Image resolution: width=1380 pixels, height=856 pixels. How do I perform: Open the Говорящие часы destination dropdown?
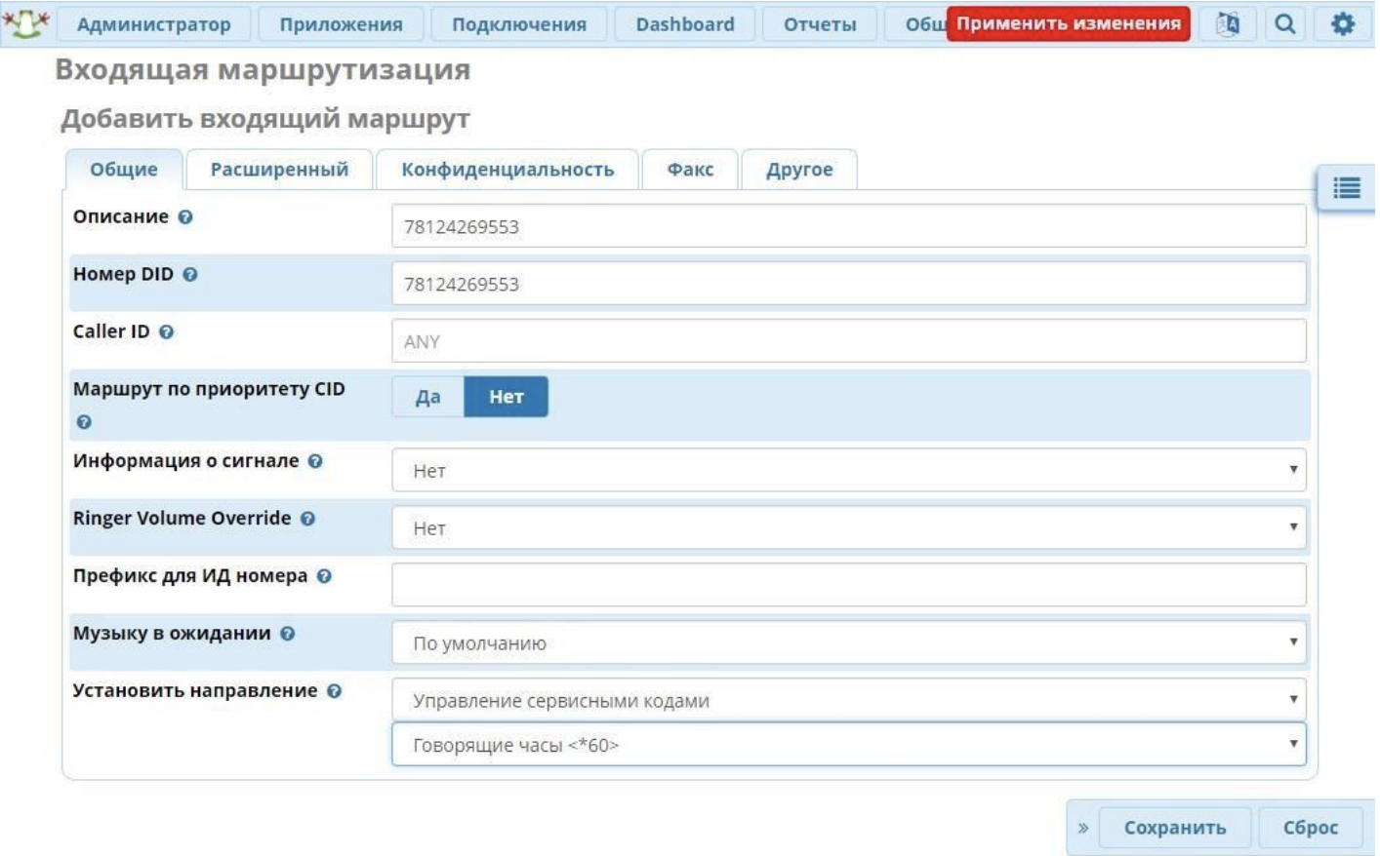click(847, 745)
